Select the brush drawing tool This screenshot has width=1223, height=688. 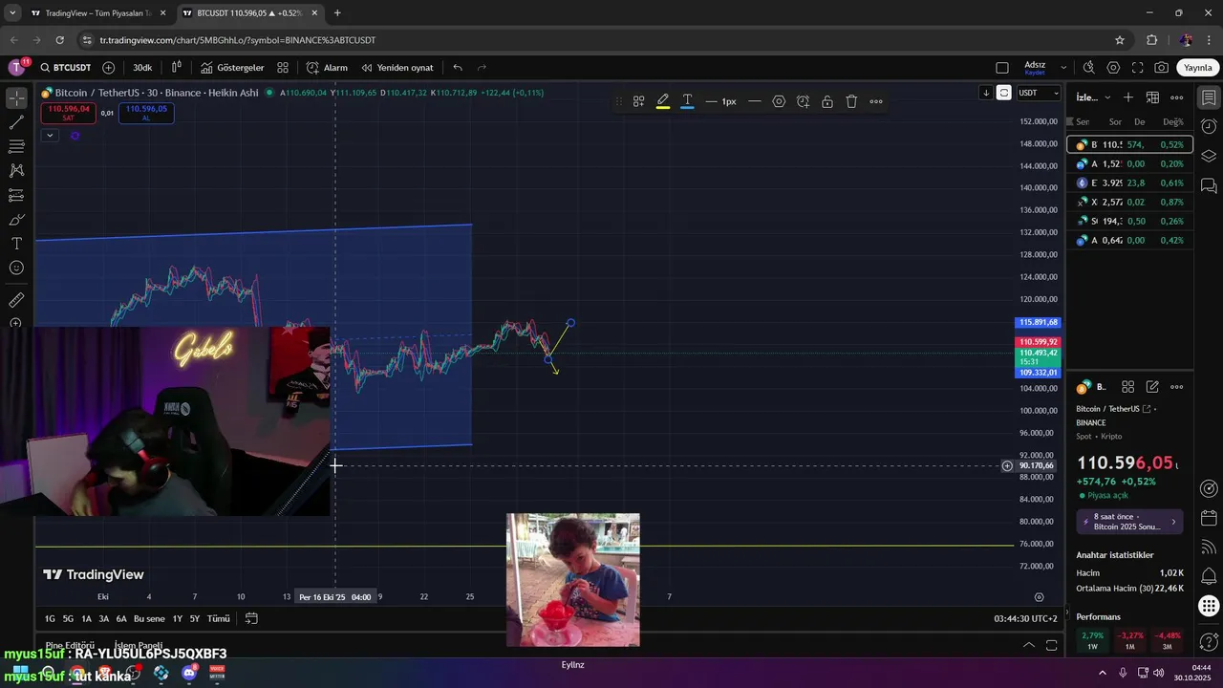pos(16,219)
